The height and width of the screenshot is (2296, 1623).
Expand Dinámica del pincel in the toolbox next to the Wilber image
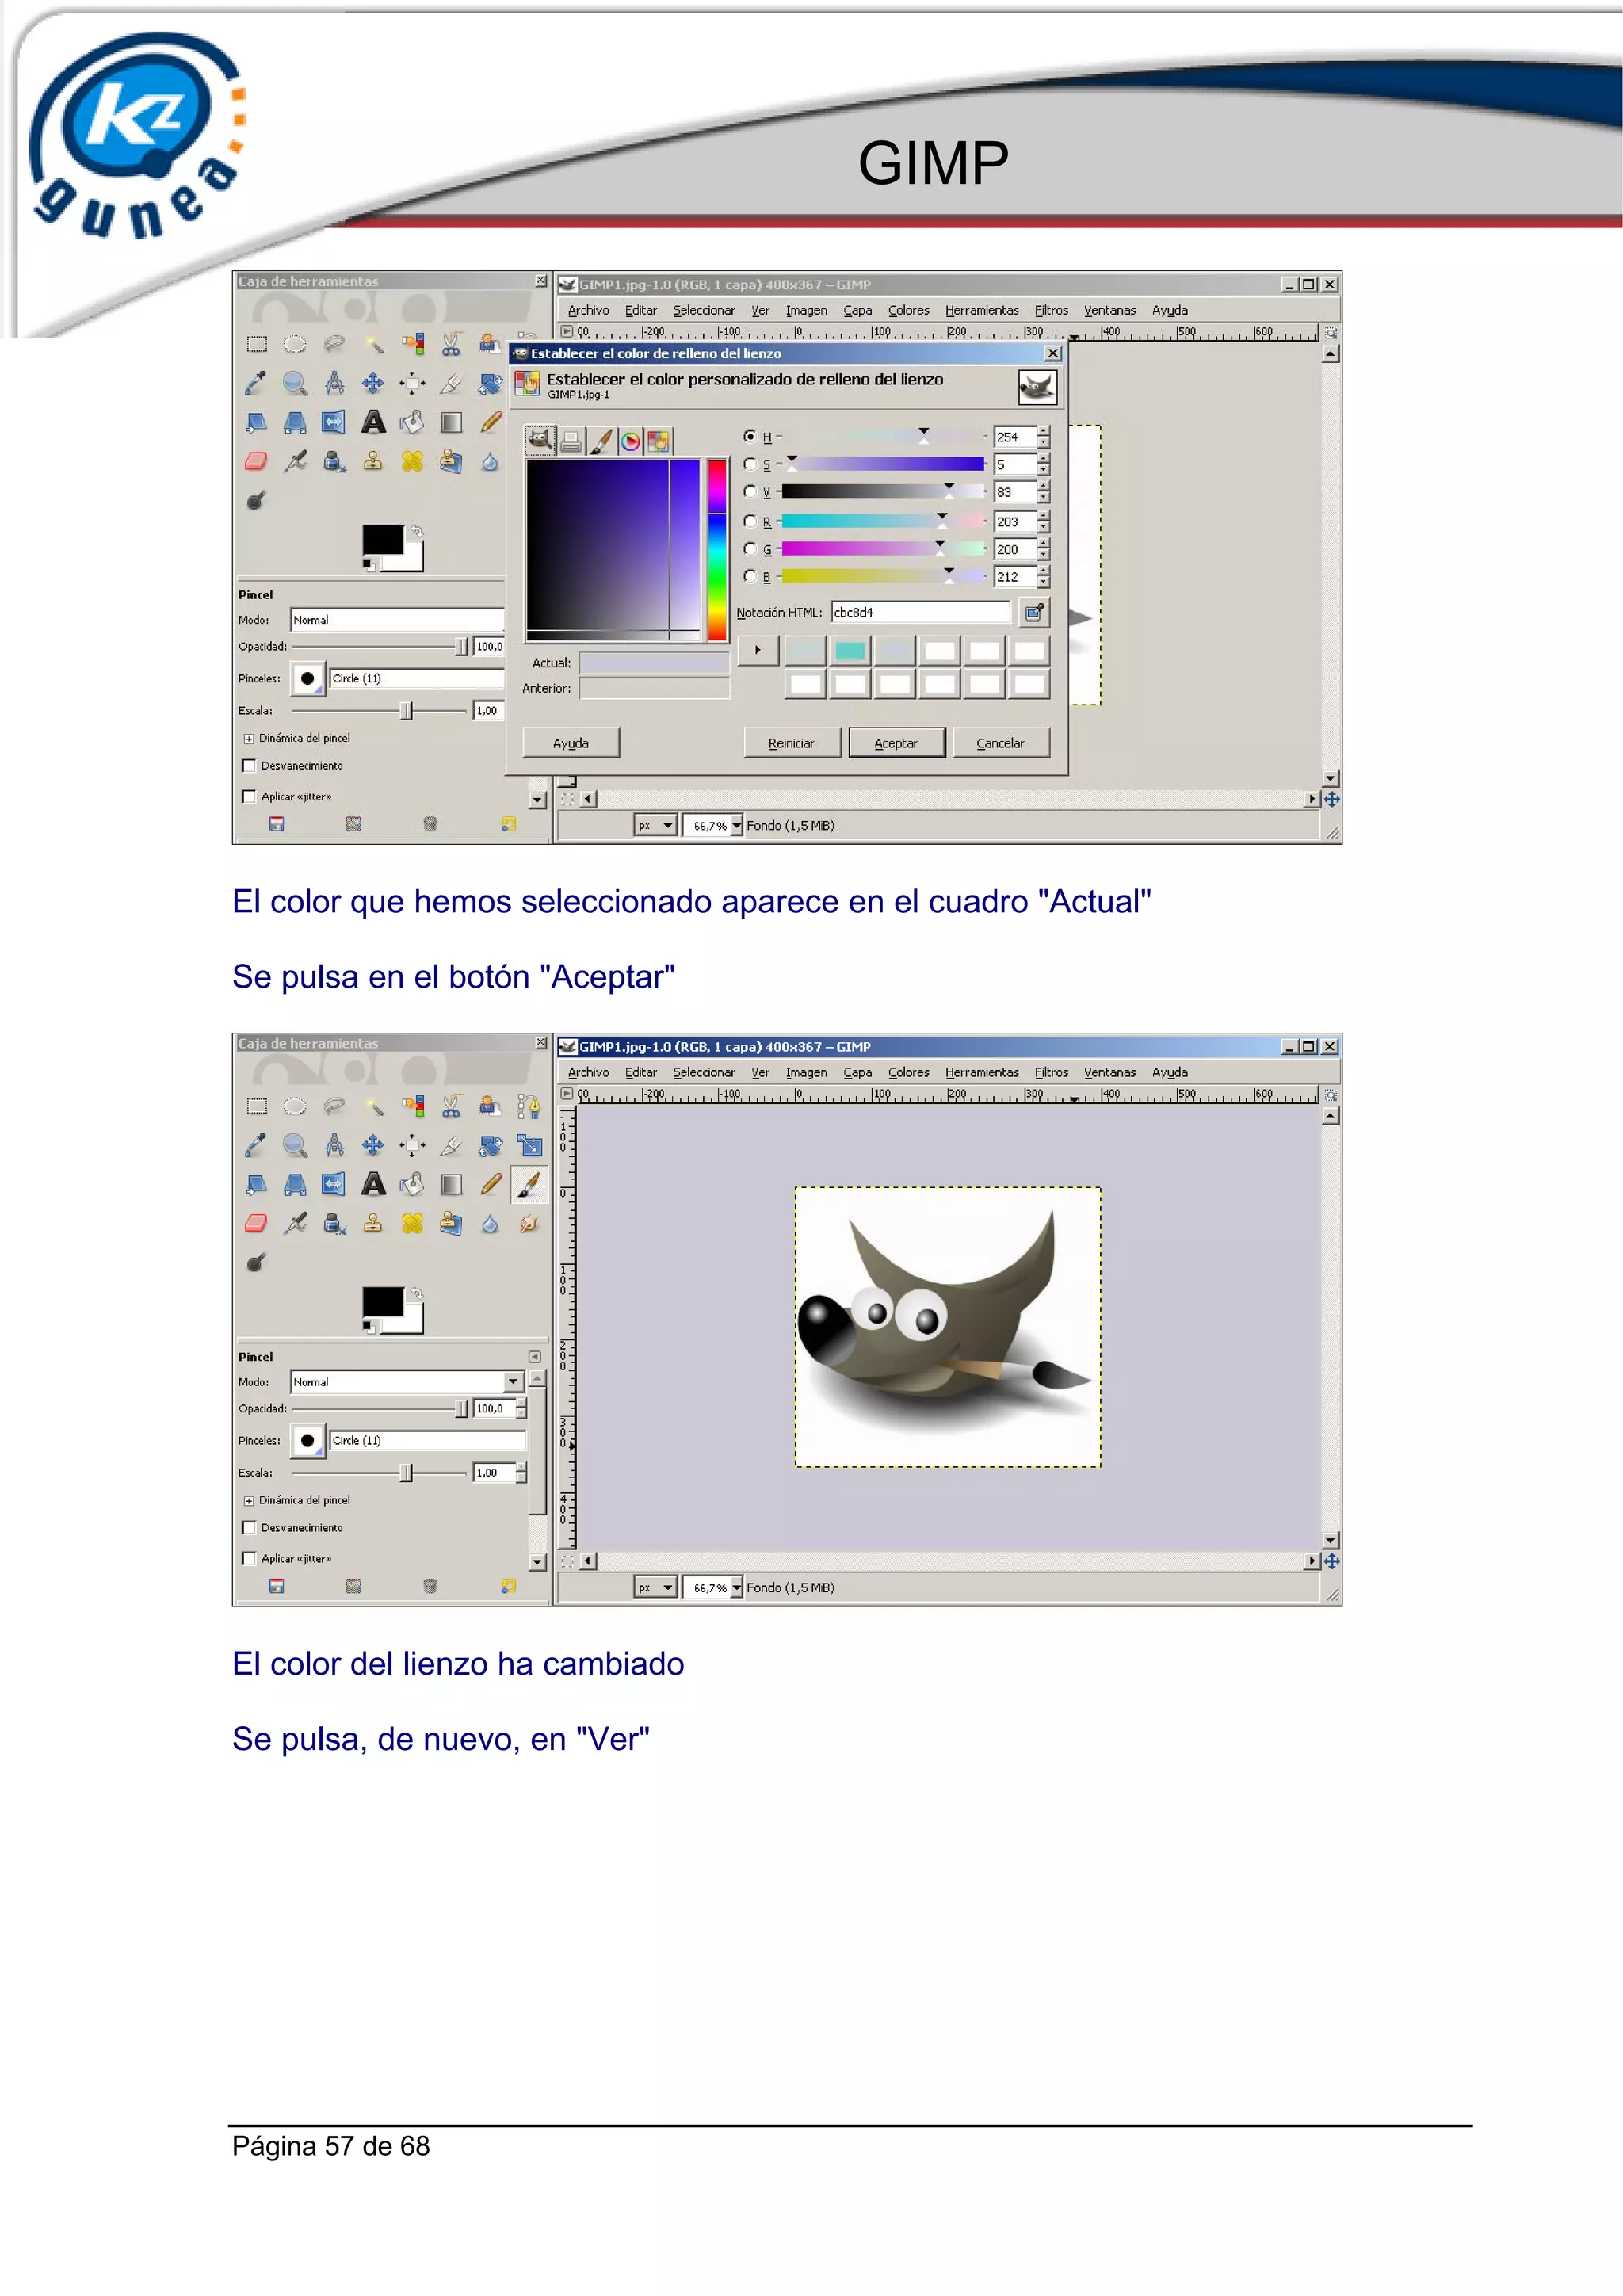249,1501
